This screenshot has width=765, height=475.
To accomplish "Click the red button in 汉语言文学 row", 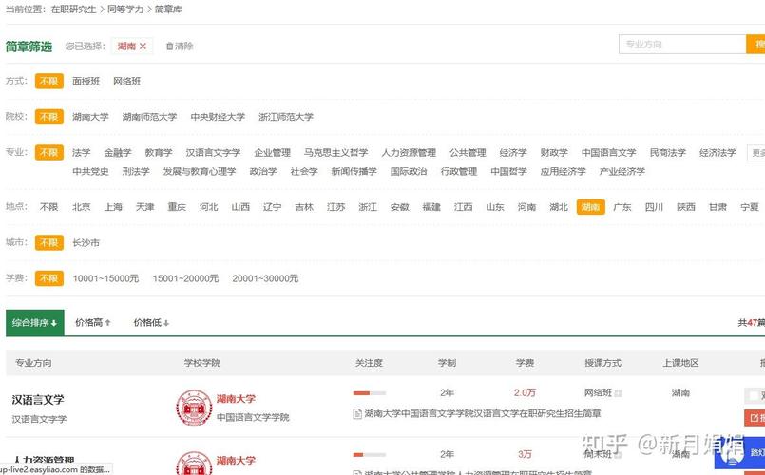I will (x=755, y=418).
